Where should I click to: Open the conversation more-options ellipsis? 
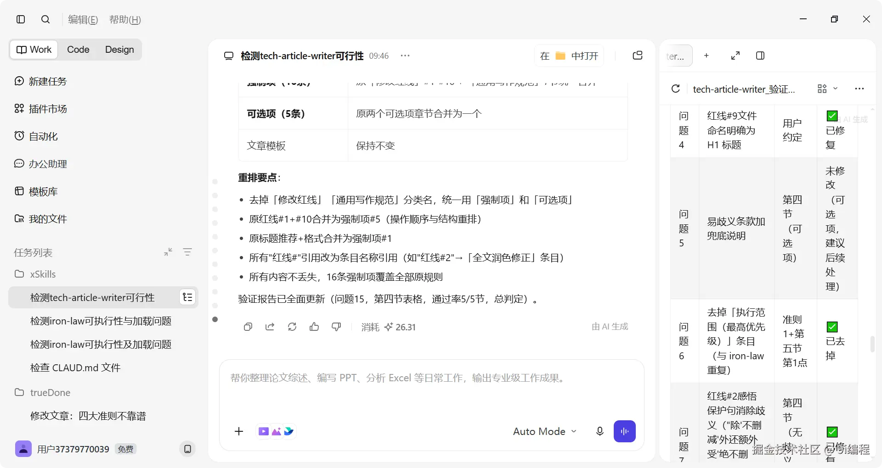coord(405,56)
